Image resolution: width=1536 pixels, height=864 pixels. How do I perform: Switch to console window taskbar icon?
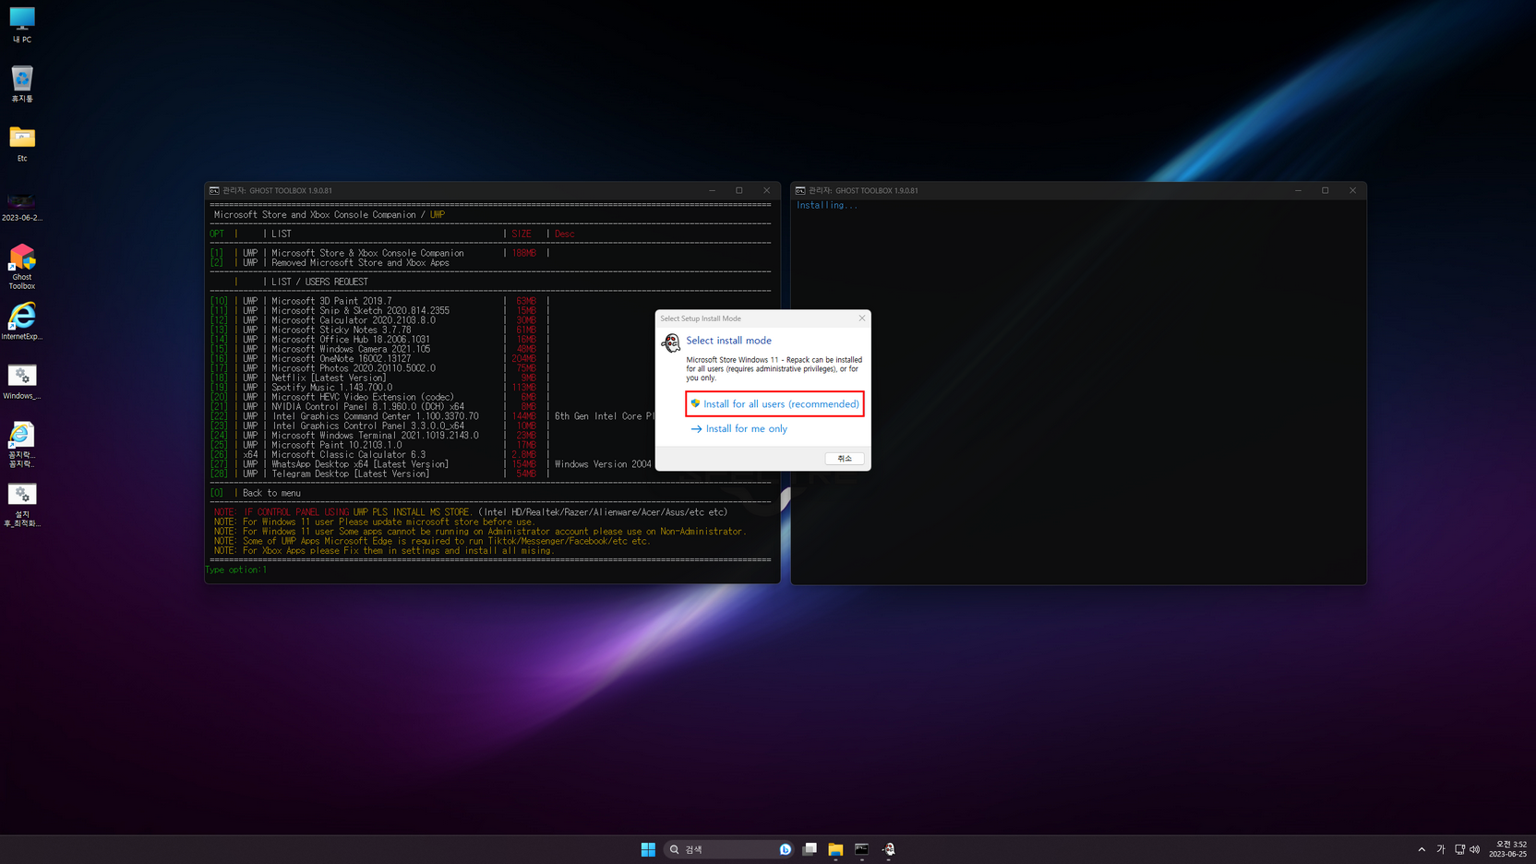coord(862,849)
